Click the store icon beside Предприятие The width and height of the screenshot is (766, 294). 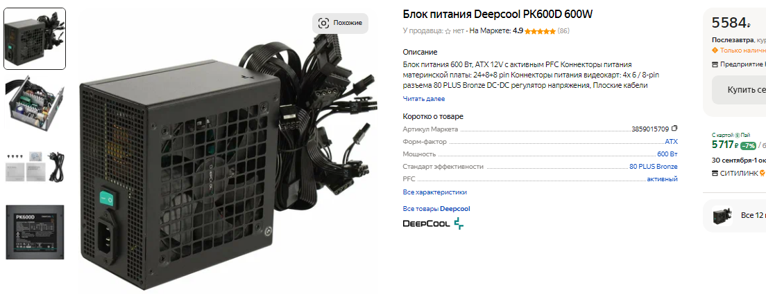click(x=715, y=64)
